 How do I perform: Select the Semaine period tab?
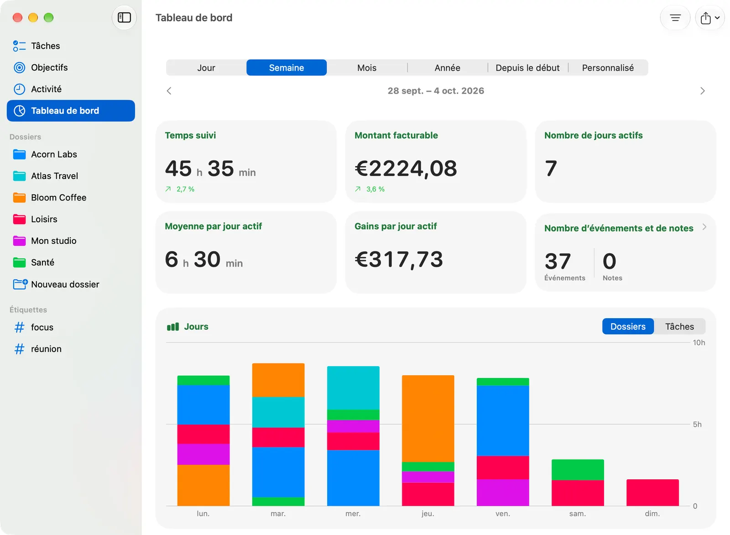pyautogui.click(x=287, y=68)
